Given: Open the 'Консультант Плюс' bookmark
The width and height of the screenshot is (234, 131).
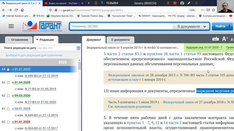Looking at the screenshot, I should 121,16.
